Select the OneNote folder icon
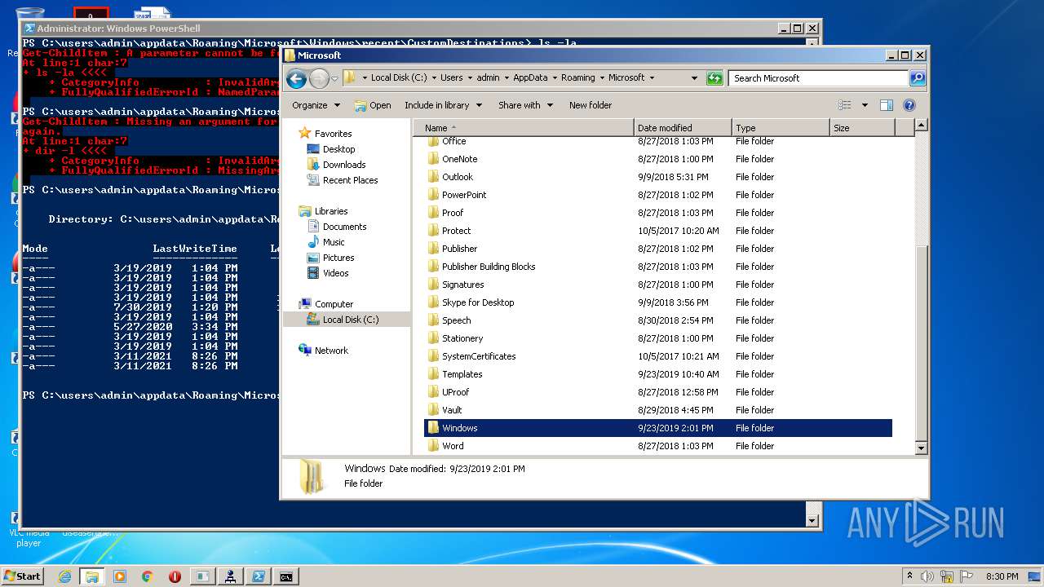This screenshot has height=587, width=1044. tap(433, 159)
